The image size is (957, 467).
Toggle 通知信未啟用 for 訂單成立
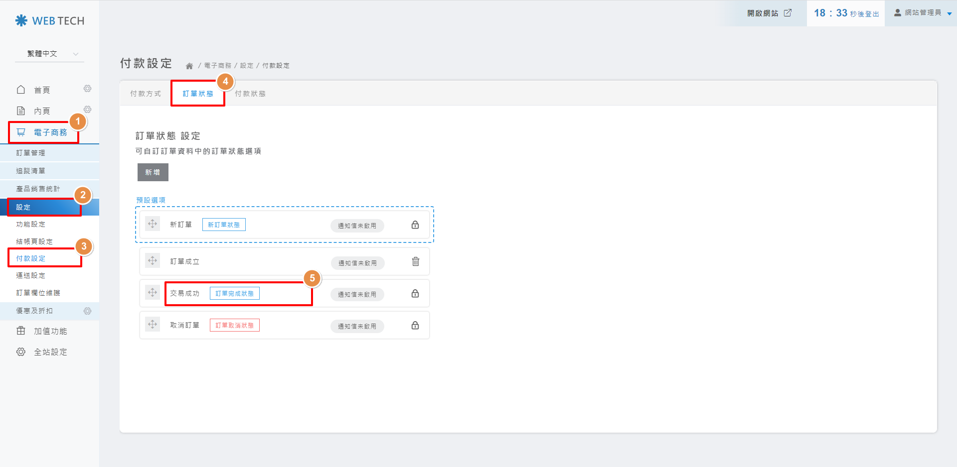[x=357, y=263]
